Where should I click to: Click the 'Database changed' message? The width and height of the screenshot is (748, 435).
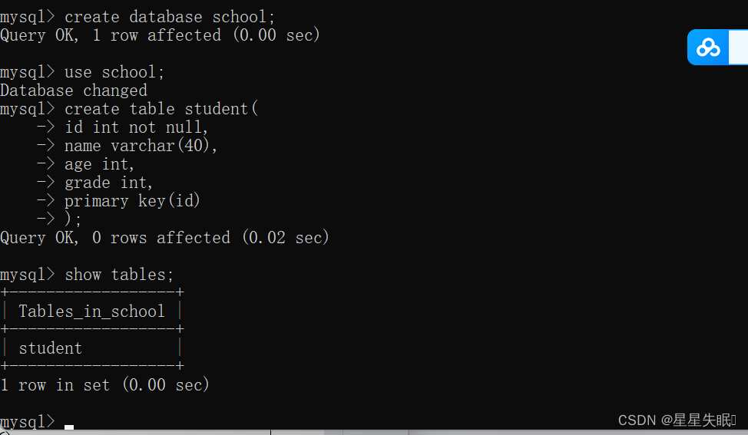pos(74,91)
